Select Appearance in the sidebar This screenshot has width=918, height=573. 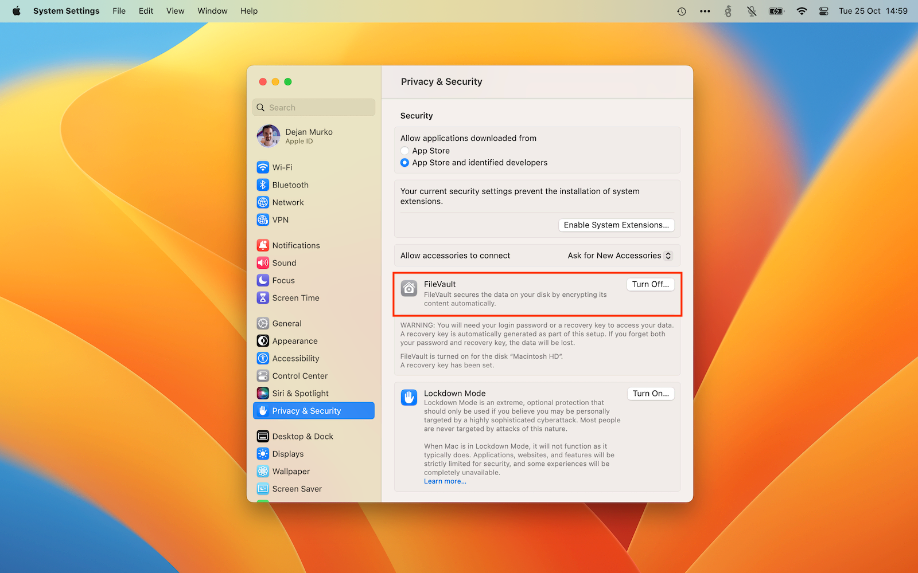(x=294, y=340)
